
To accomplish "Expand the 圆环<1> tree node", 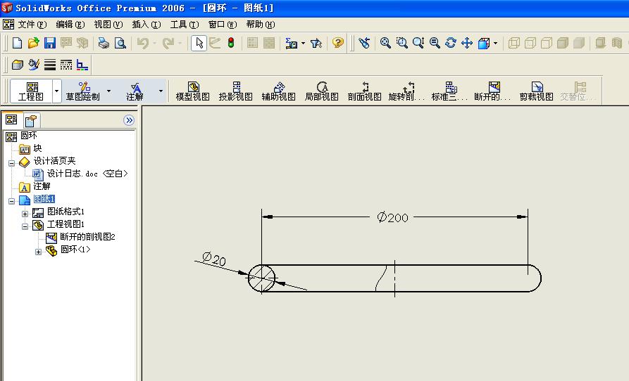I will coord(38,252).
